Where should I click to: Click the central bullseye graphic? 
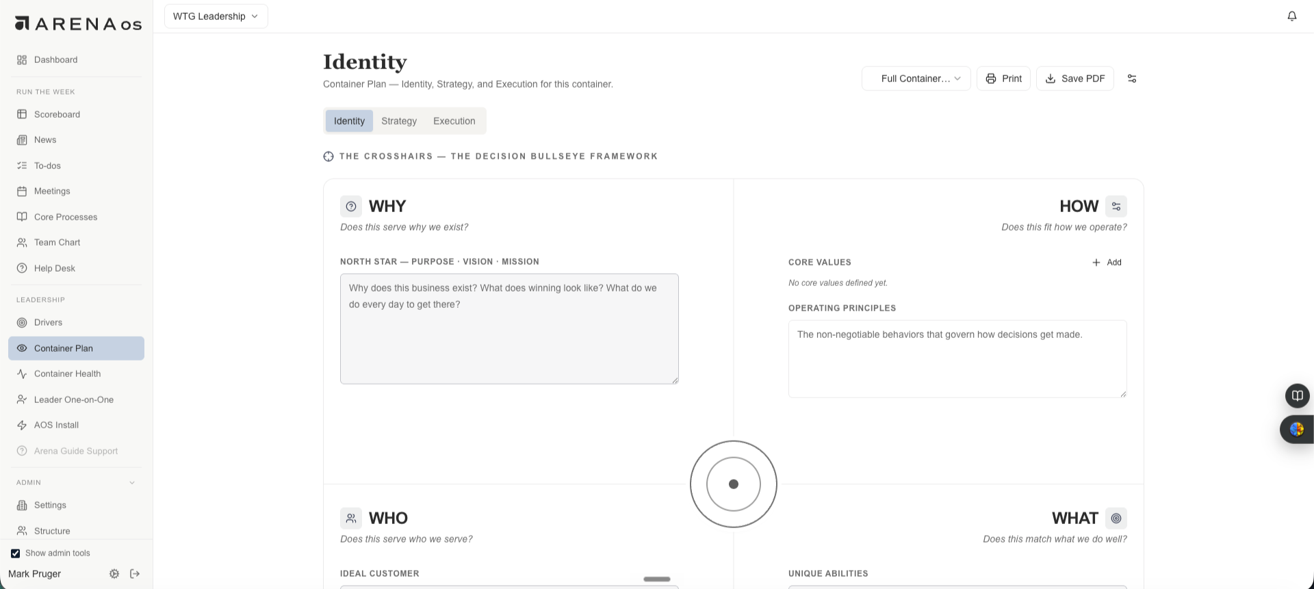coord(734,484)
